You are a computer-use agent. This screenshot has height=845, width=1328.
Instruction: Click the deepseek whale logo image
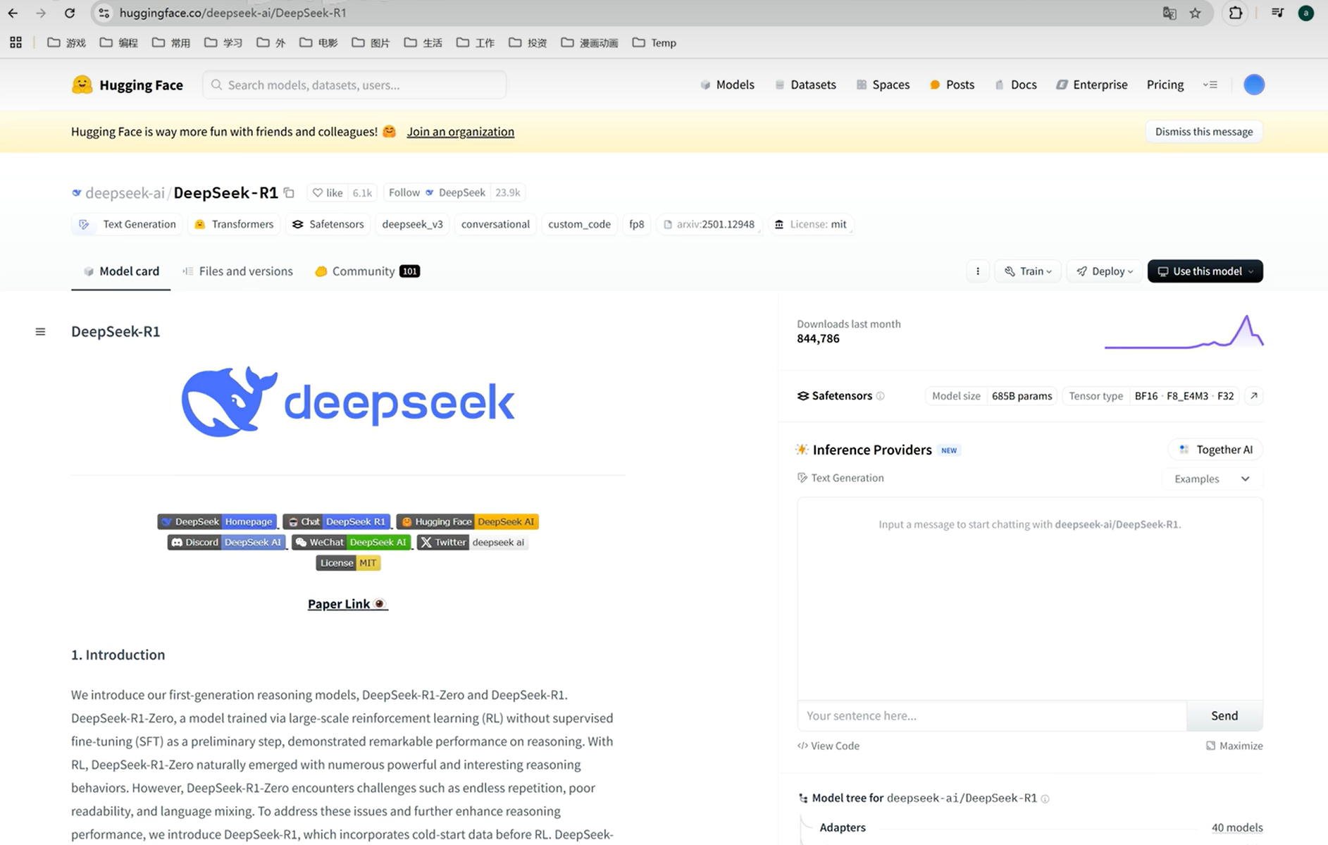pyautogui.click(x=348, y=402)
